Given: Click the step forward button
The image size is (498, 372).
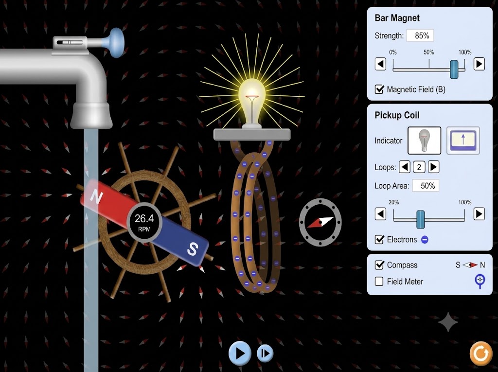Looking at the screenshot, I should pyautogui.click(x=265, y=353).
